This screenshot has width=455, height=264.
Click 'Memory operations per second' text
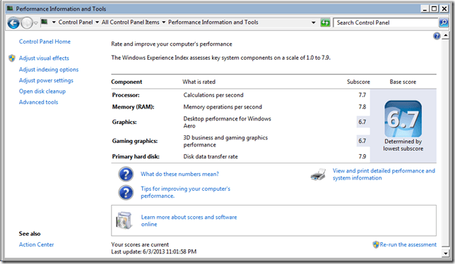click(223, 107)
